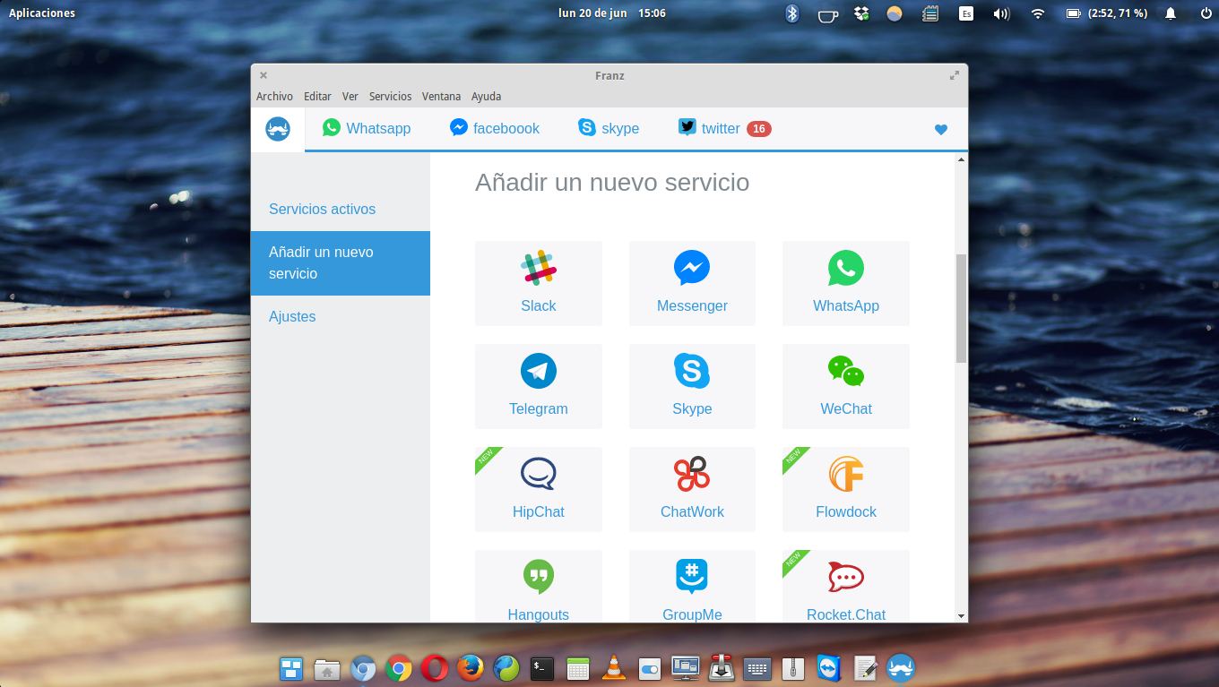Go to Servicios activos in the sidebar

[341, 209]
